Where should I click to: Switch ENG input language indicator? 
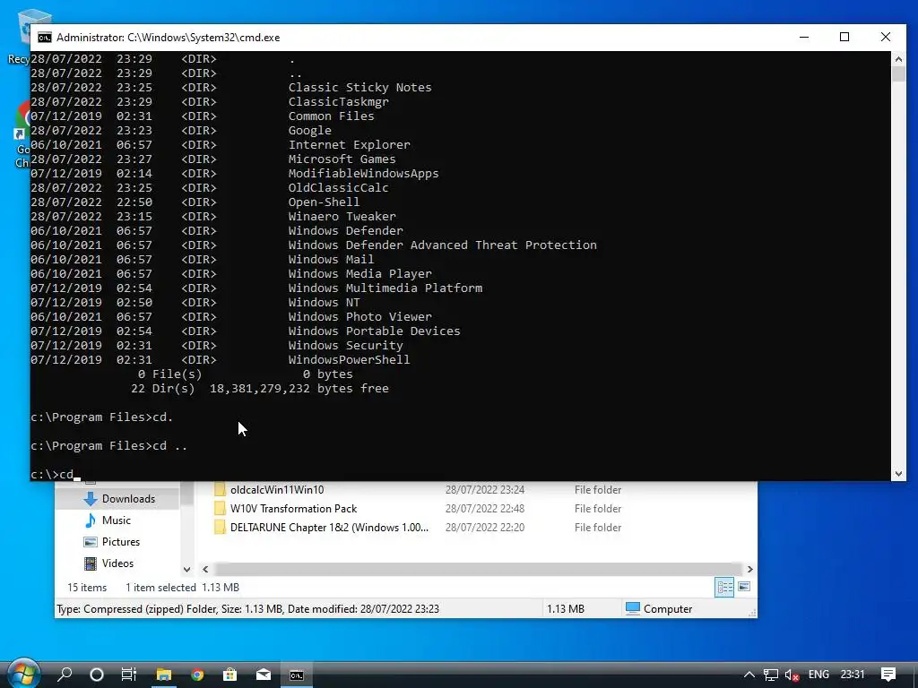[x=818, y=675]
